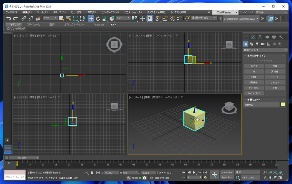Switch to the Utilities panel (wrench icon)
Image resolution: width=292 pixels, height=184 pixels.
281,37
